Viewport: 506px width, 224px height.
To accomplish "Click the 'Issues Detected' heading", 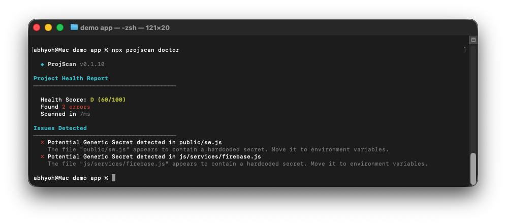I will tap(60, 128).
